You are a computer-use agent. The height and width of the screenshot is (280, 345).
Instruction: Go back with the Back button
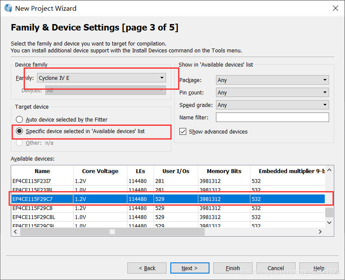pyautogui.click(x=147, y=268)
